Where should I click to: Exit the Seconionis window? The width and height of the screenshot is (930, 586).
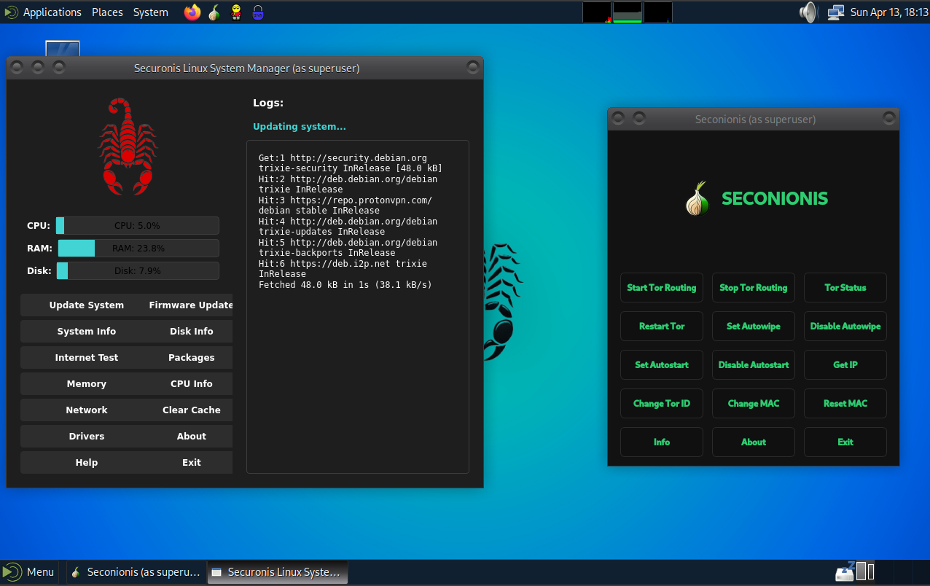coord(845,442)
